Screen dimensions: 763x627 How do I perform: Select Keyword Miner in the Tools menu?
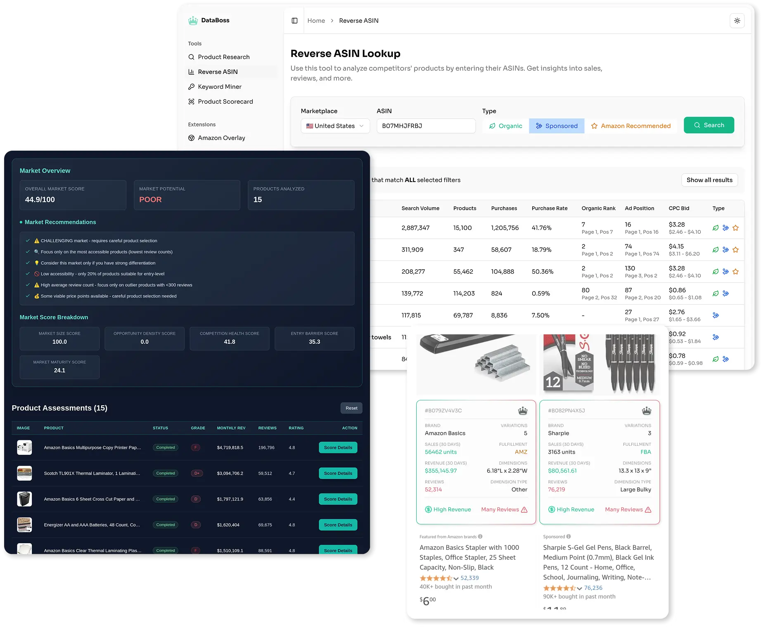(220, 86)
